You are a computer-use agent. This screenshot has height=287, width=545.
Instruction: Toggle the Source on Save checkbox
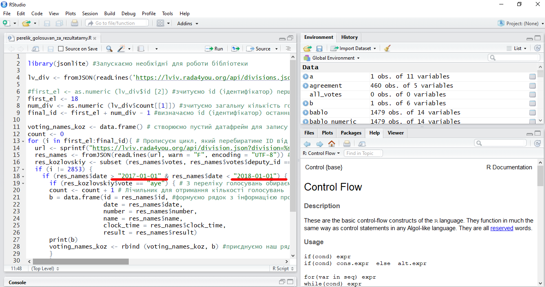(61, 49)
